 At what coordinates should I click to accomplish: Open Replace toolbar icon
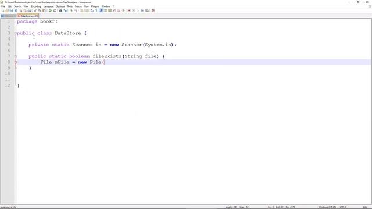(65, 10)
